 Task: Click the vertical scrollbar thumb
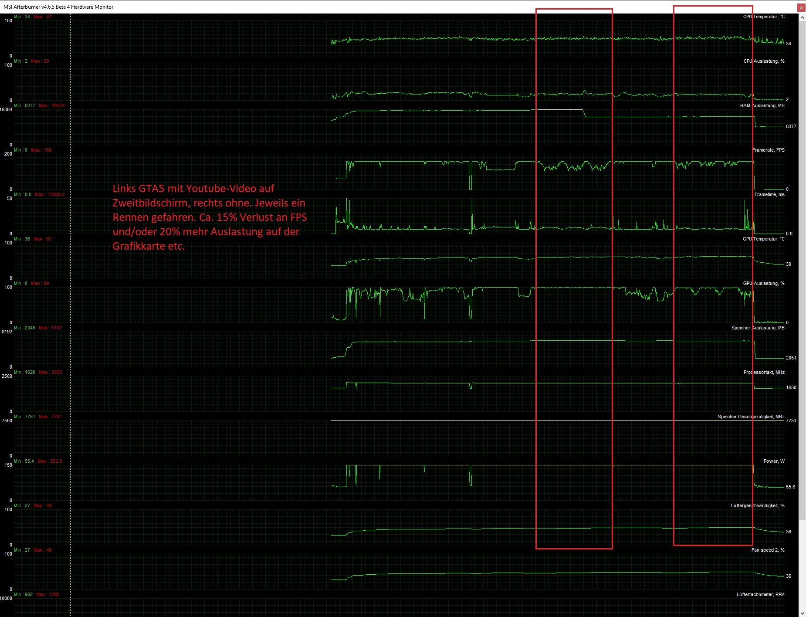point(802,270)
